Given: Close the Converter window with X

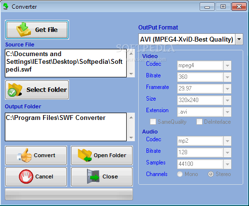Looking at the screenshot, I should point(239,7).
